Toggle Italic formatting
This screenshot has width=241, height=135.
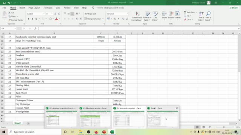click(x=32, y=19)
